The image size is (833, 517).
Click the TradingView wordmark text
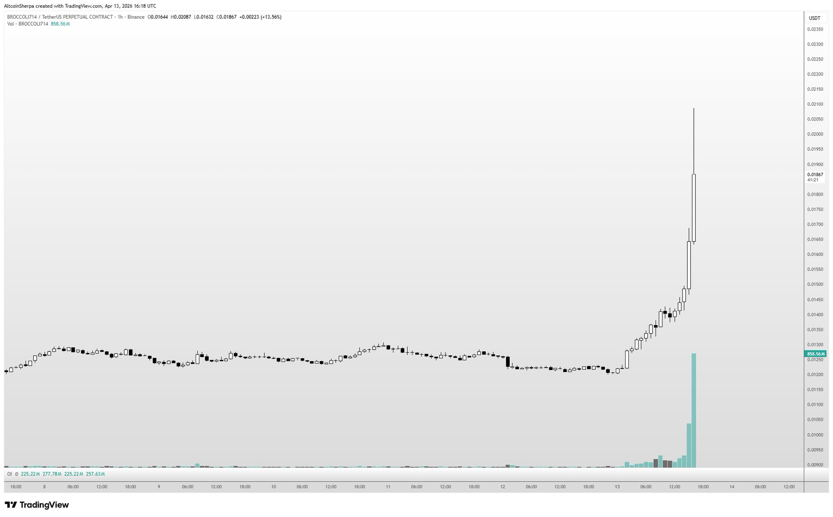coord(44,505)
